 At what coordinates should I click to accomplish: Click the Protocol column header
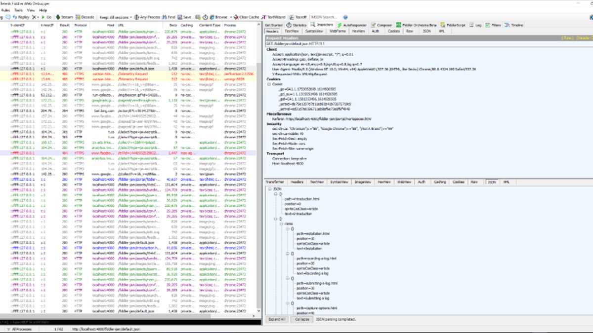coord(81,25)
